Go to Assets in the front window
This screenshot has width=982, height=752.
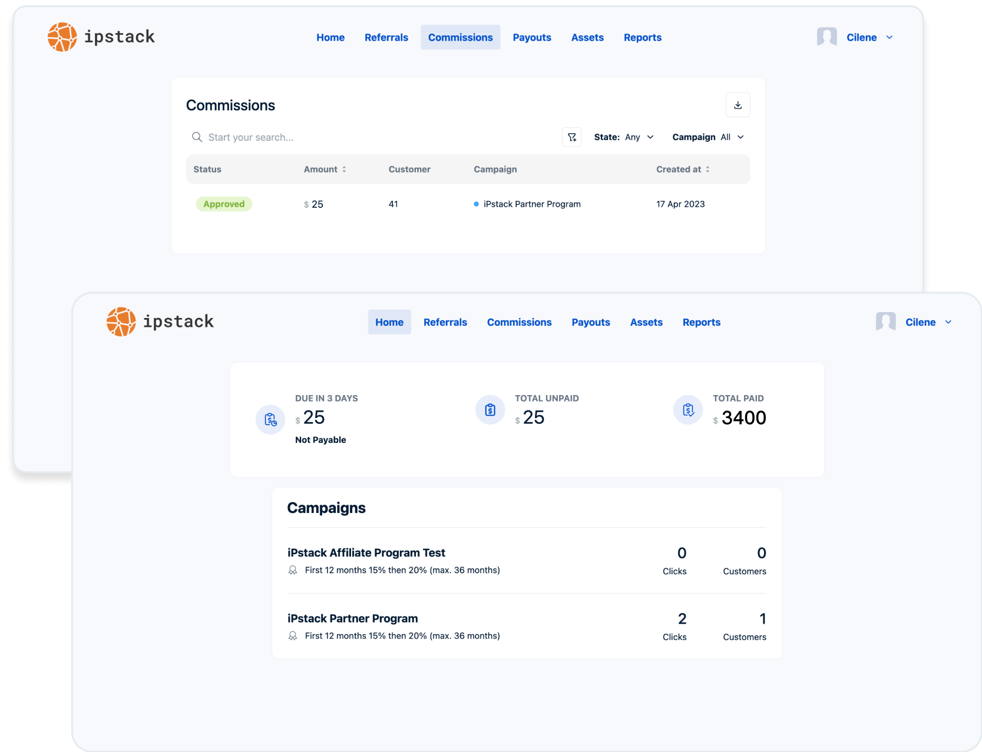tap(646, 322)
